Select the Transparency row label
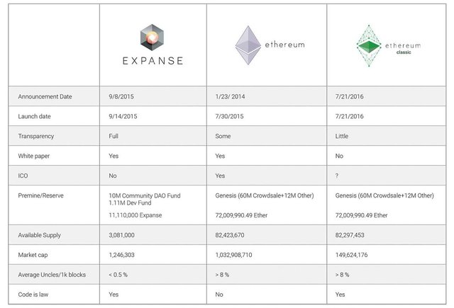The width and height of the screenshot is (454, 308). click(x=36, y=136)
